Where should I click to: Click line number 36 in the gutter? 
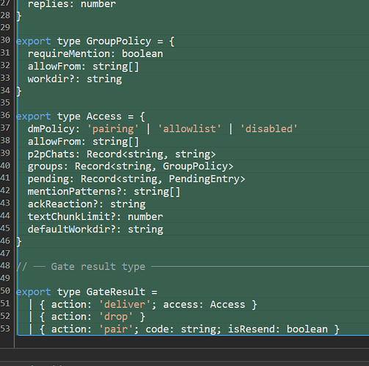pos(5,115)
